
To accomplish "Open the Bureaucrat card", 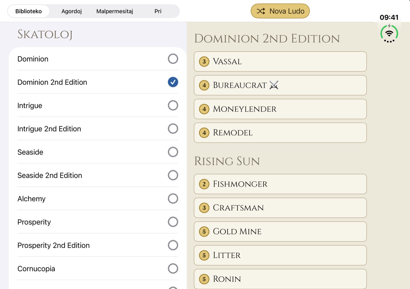I will (x=280, y=85).
